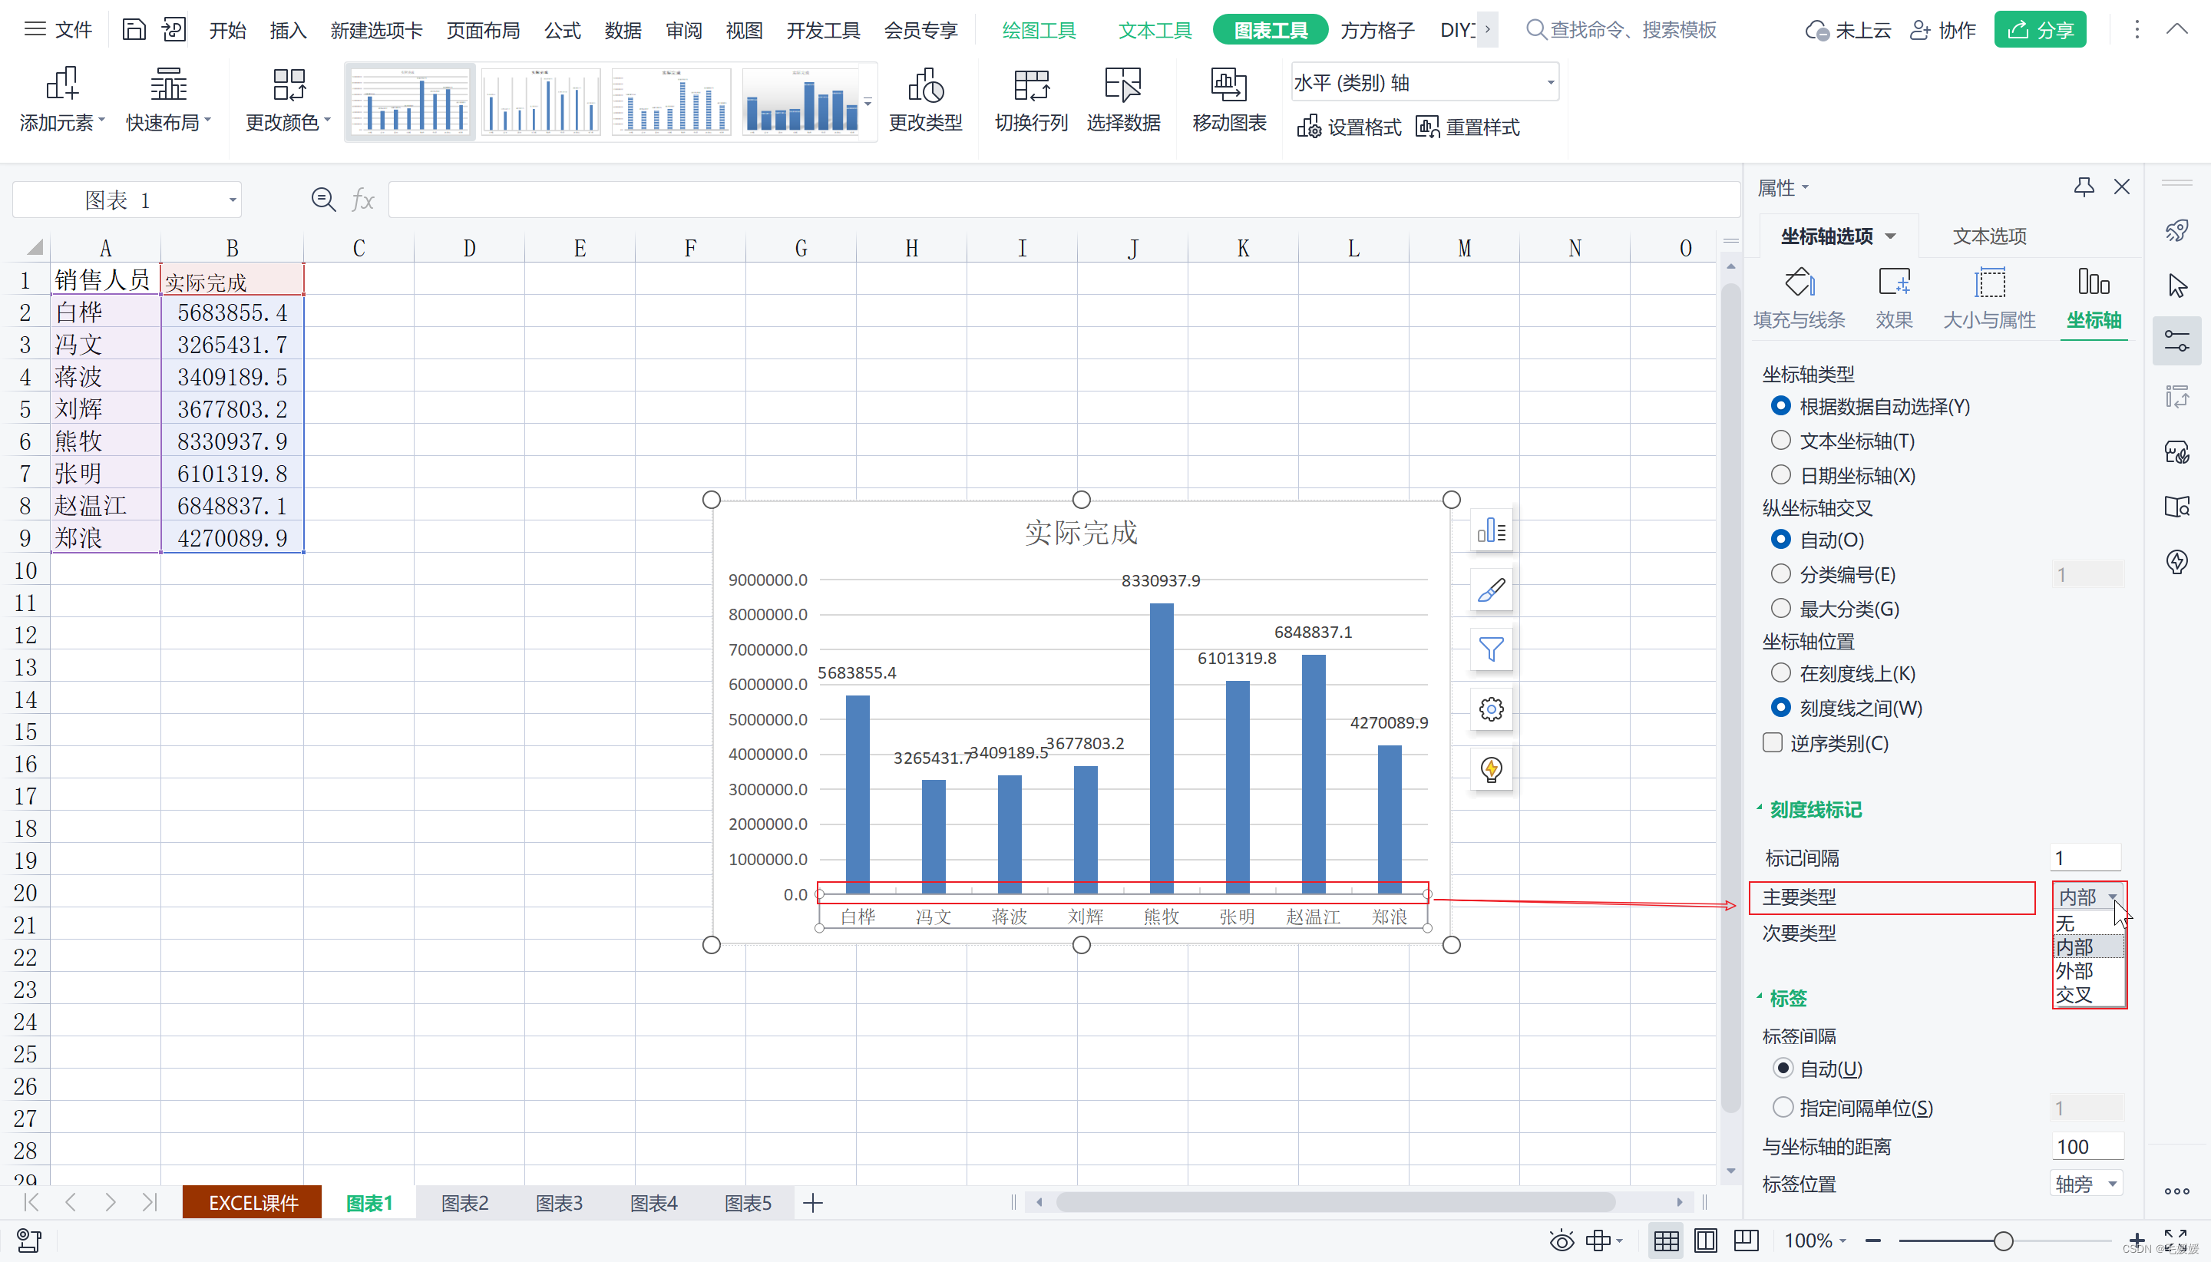
Task: Collapse the 刻度线标记 section
Action: pyautogui.click(x=1759, y=808)
